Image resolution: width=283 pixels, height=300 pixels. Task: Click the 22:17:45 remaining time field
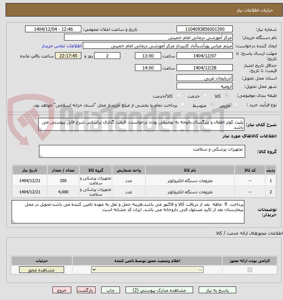pos(68,56)
